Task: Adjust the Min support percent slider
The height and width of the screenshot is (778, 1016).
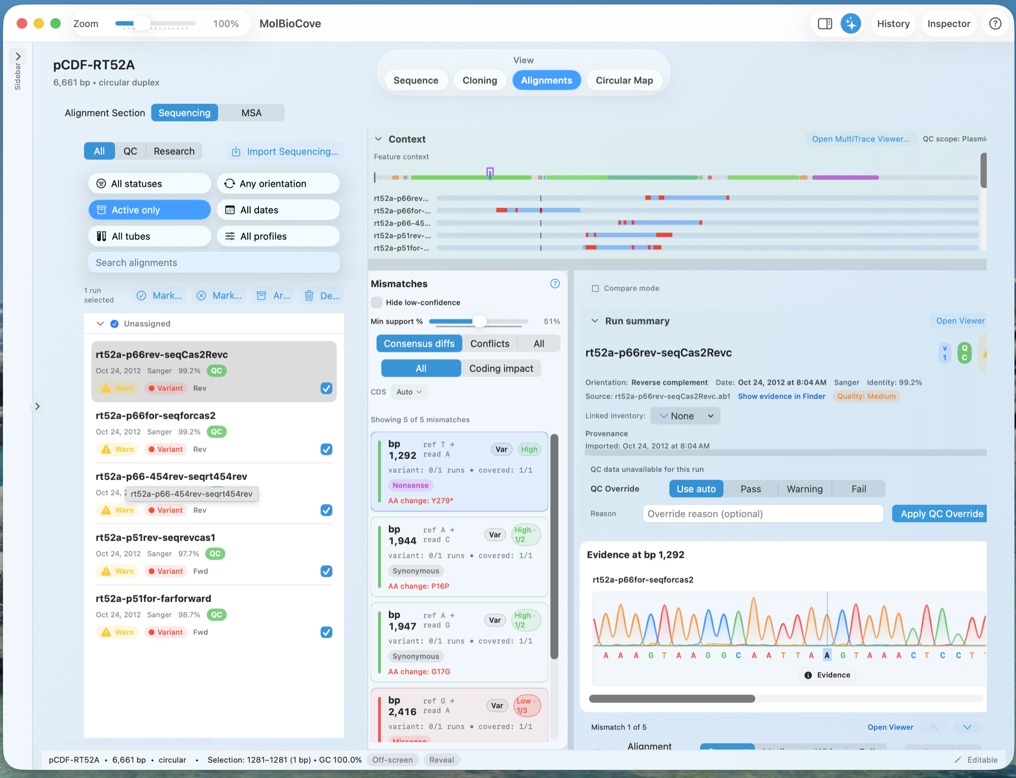Action: click(479, 321)
